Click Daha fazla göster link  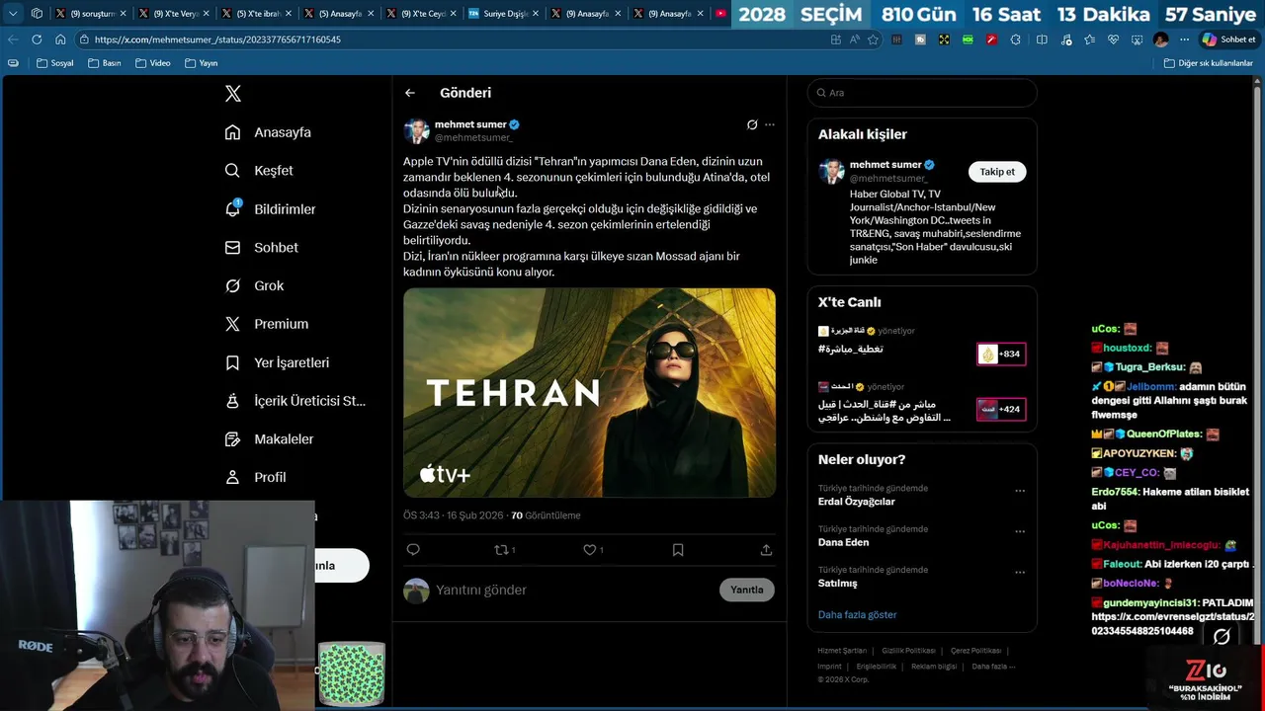(857, 614)
